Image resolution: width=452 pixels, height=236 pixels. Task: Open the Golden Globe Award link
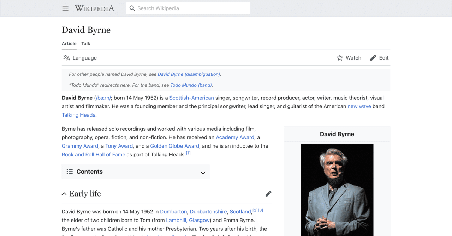[175, 146]
